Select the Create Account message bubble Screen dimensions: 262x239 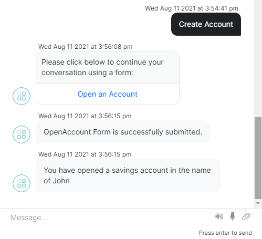point(206,24)
